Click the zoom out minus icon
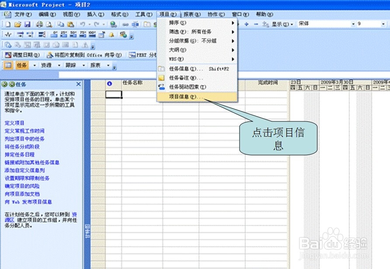Screen dimensions: 390x269 256,24
